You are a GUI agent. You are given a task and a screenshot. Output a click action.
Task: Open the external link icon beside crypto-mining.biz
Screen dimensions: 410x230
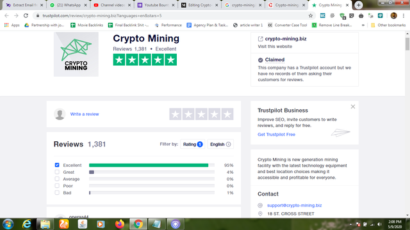point(260,39)
